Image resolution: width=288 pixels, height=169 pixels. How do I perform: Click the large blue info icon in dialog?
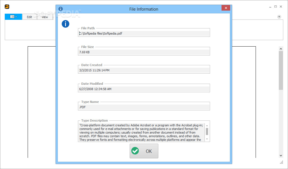coord(65,24)
